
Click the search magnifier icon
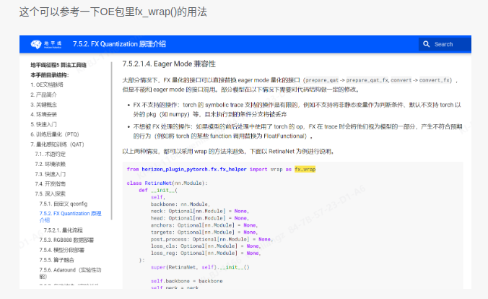pos(427,45)
